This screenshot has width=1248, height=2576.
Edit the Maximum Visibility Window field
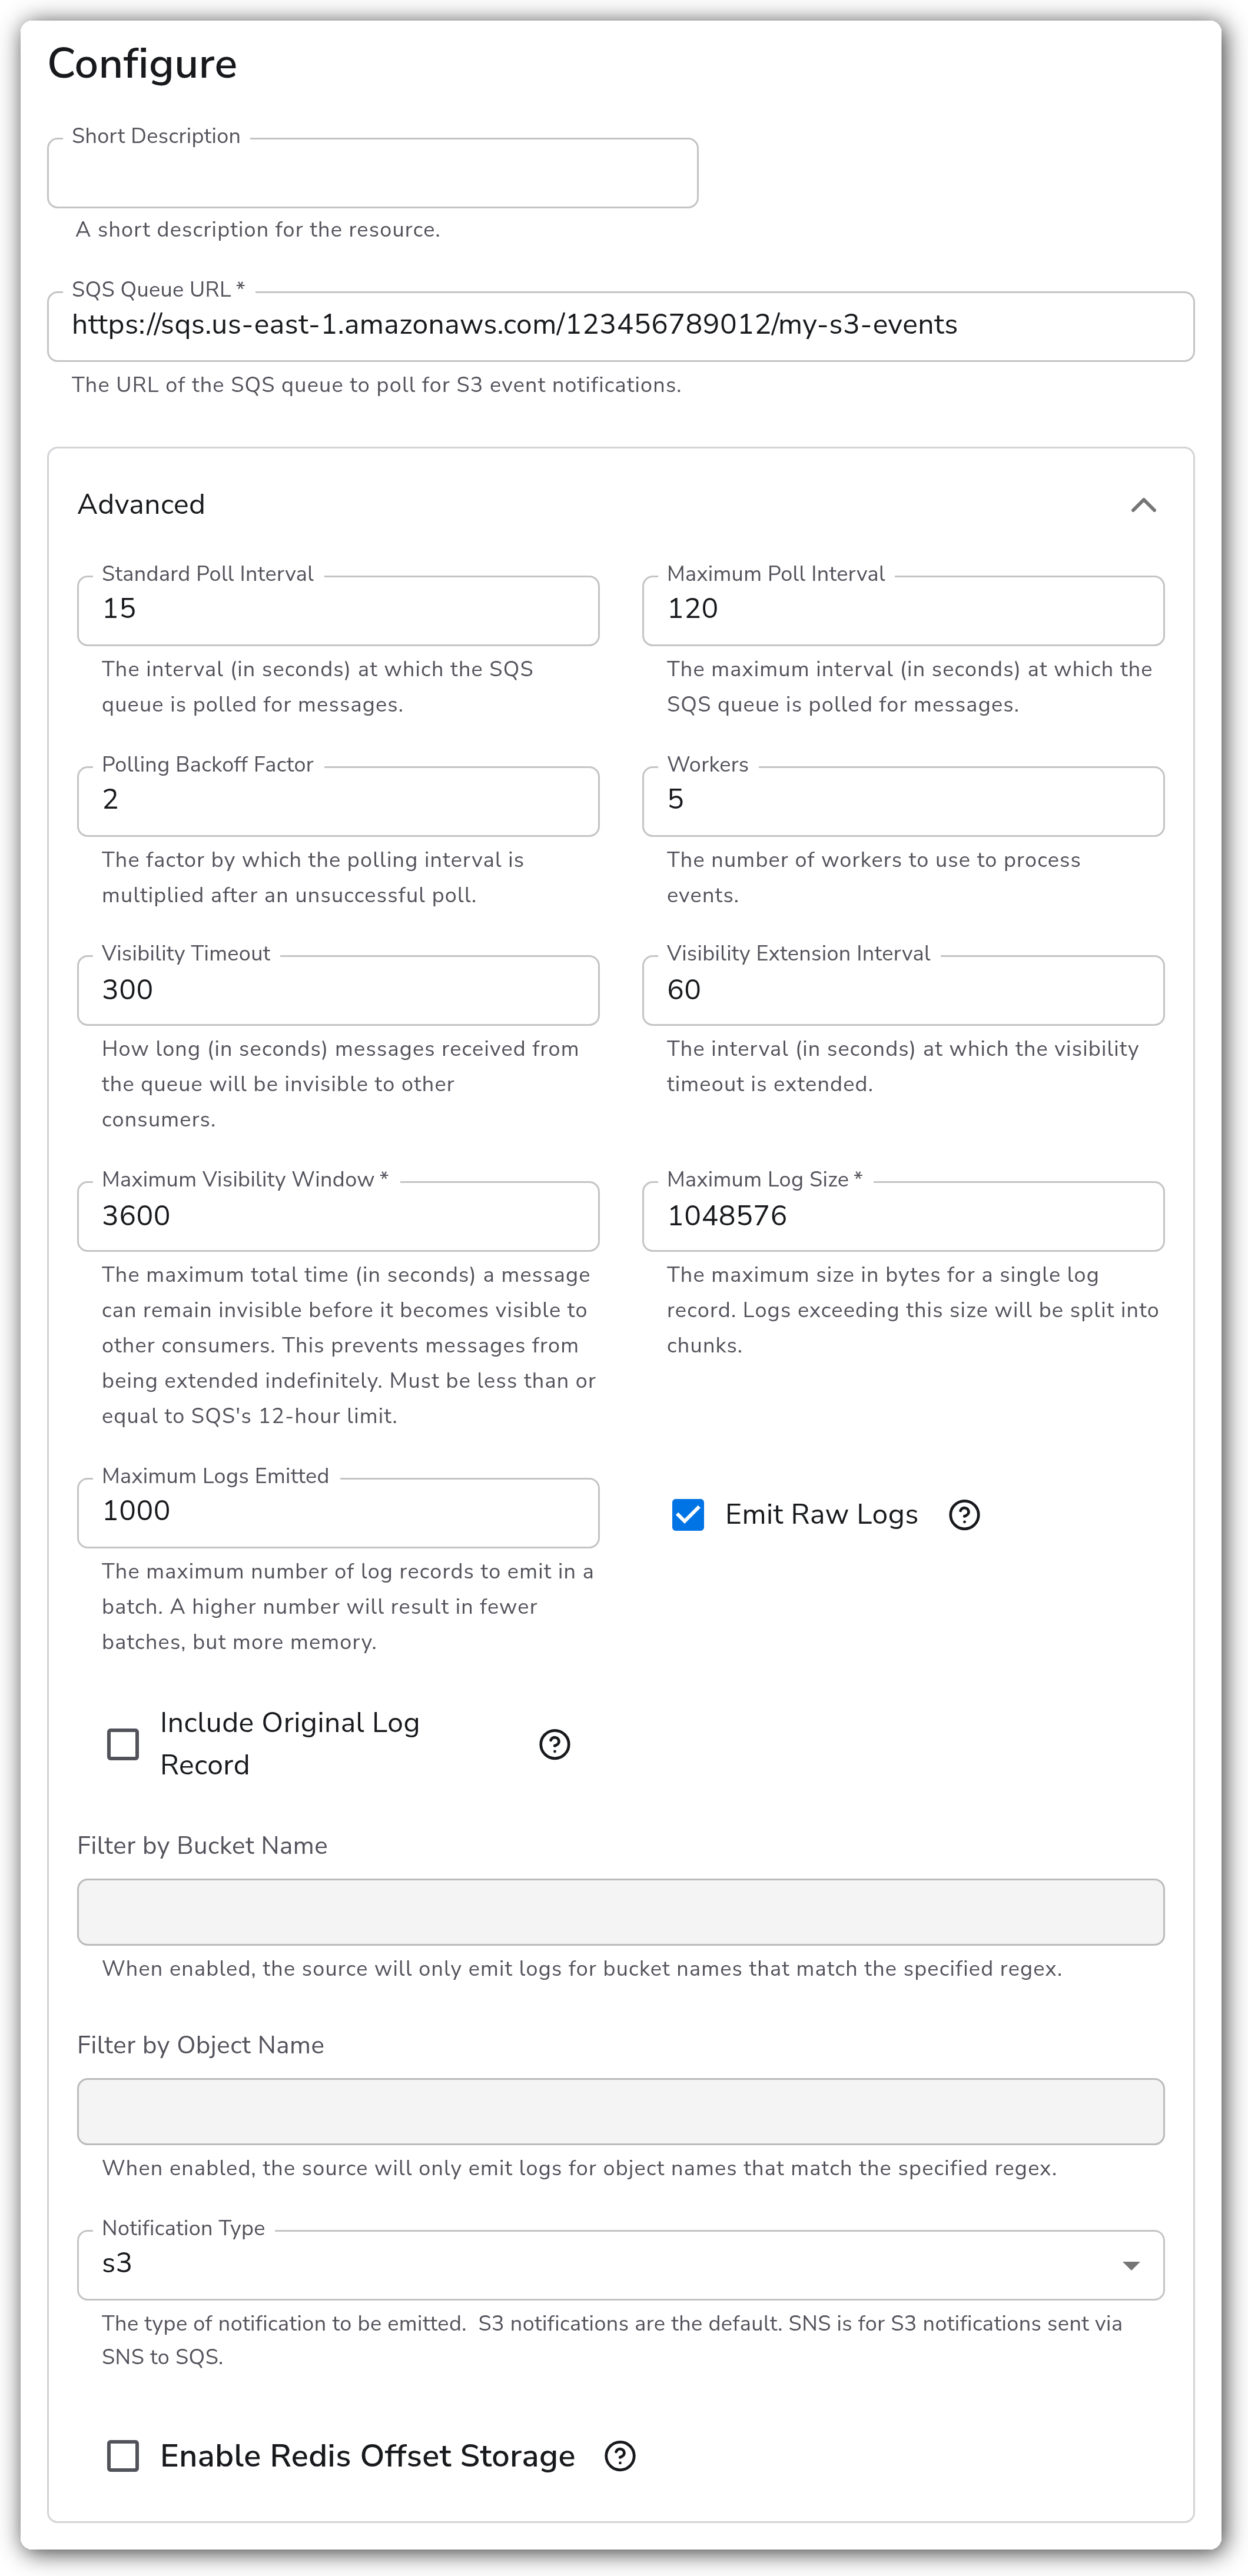[338, 1216]
